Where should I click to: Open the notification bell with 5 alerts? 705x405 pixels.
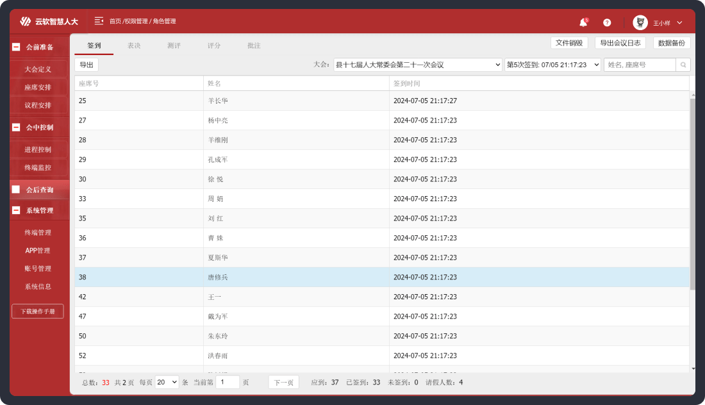(583, 22)
